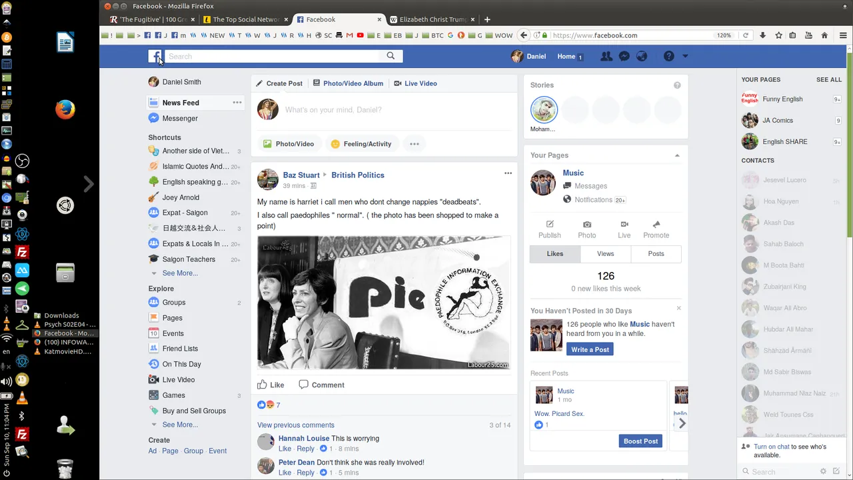Open Notifications globe icon in header

(642, 57)
